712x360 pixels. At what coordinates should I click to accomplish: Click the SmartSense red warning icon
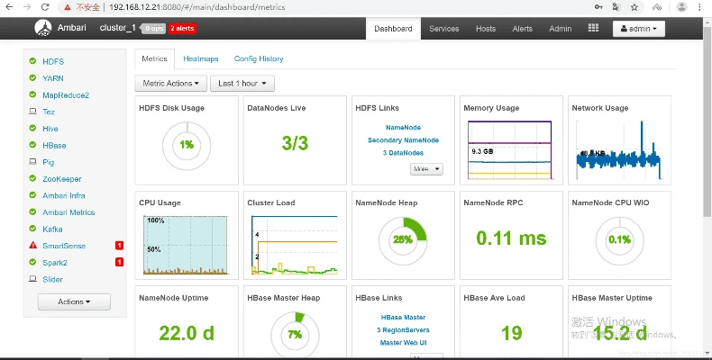coord(32,246)
